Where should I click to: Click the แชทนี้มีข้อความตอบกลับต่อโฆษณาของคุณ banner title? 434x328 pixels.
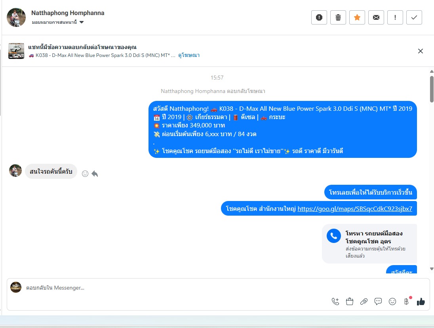tap(82, 47)
